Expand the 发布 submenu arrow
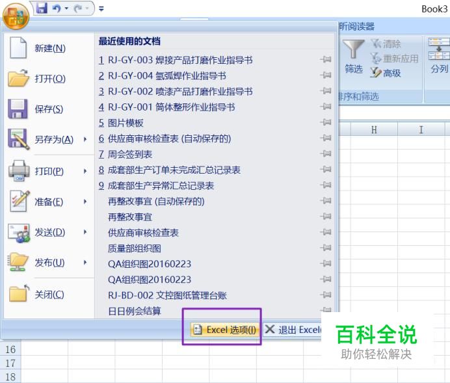The height and width of the screenshot is (383, 450). click(85, 263)
